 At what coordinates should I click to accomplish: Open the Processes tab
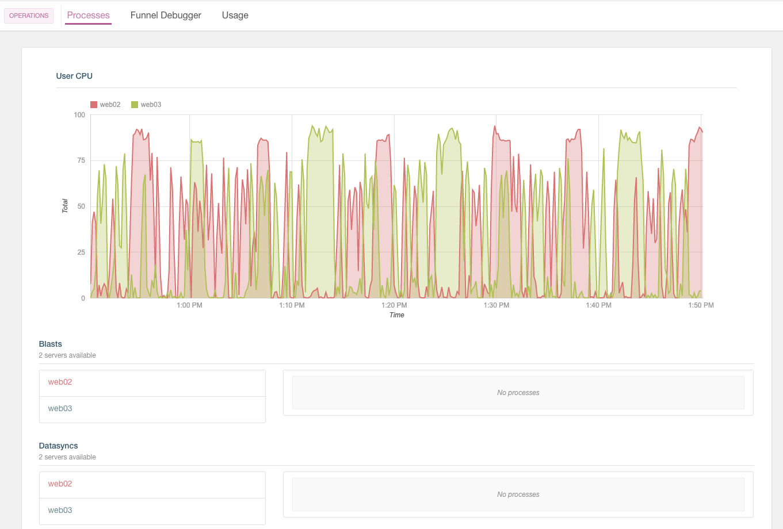(88, 16)
